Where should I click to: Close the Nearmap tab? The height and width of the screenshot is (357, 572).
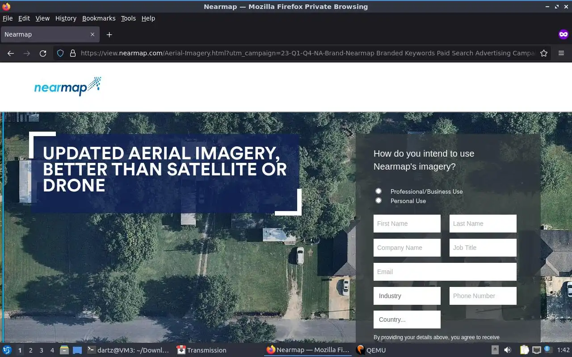click(x=93, y=34)
